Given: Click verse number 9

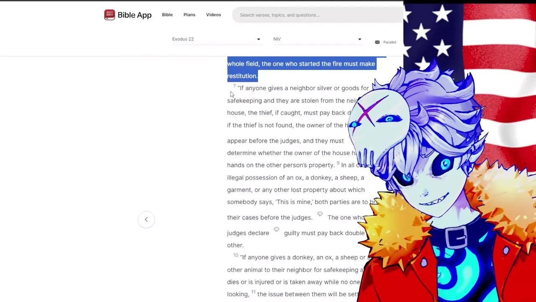Looking at the screenshot, I should pyautogui.click(x=338, y=163).
